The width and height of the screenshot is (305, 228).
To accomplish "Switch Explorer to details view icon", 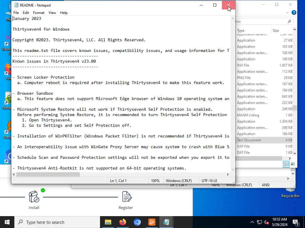I will (x=286, y=164).
